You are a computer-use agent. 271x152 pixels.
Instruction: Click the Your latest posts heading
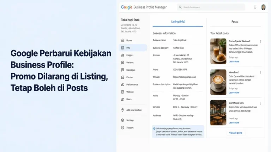(219, 33)
